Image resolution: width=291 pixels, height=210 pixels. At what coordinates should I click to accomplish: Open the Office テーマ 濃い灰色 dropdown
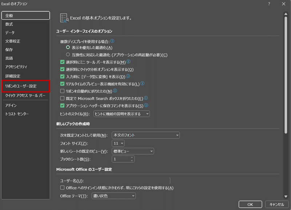point(113,196)
